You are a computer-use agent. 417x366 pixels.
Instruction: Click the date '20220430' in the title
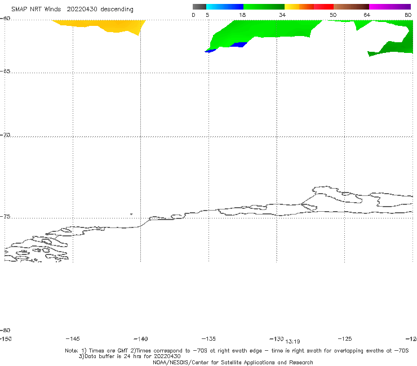click(82, 10)
